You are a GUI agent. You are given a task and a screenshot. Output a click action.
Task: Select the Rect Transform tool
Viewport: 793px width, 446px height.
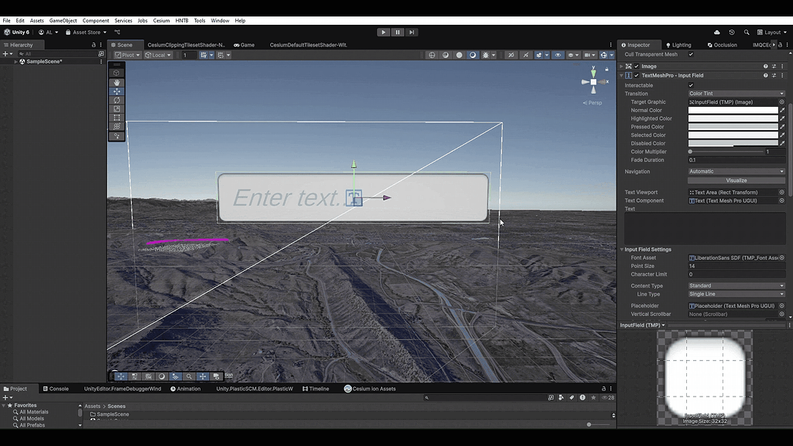click(x=117, y=117)
